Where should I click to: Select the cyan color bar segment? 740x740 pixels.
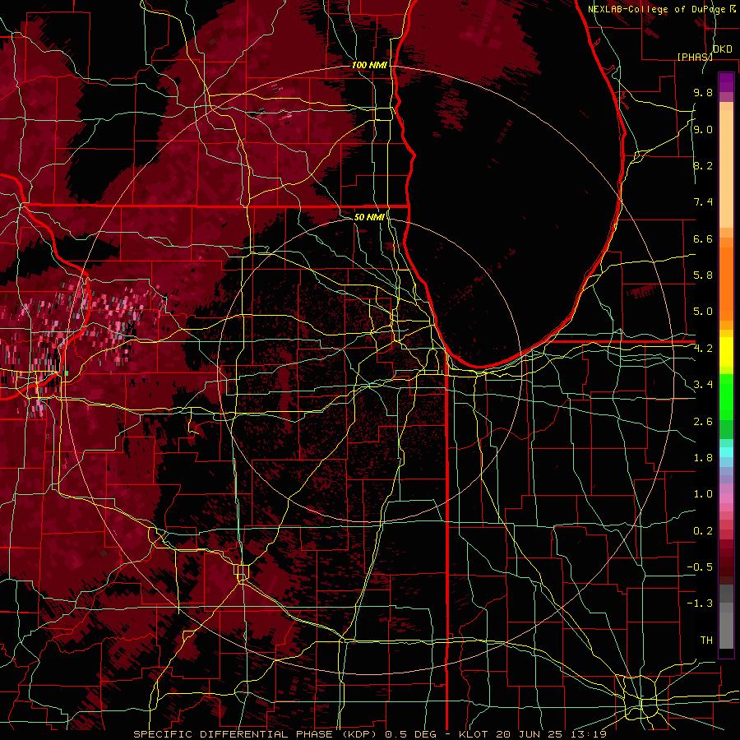click(726, 451)
